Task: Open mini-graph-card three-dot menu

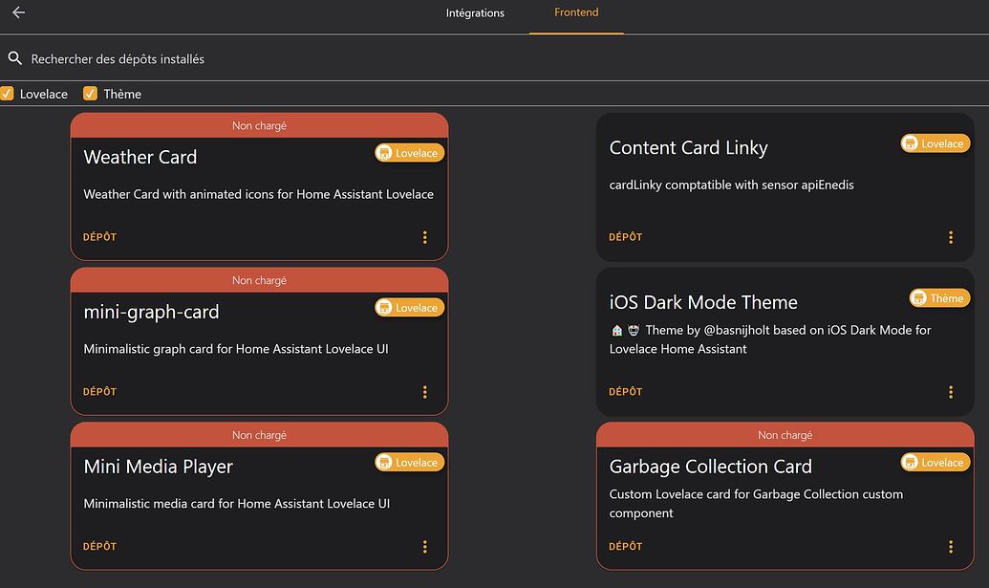Action: pos(424,392)
